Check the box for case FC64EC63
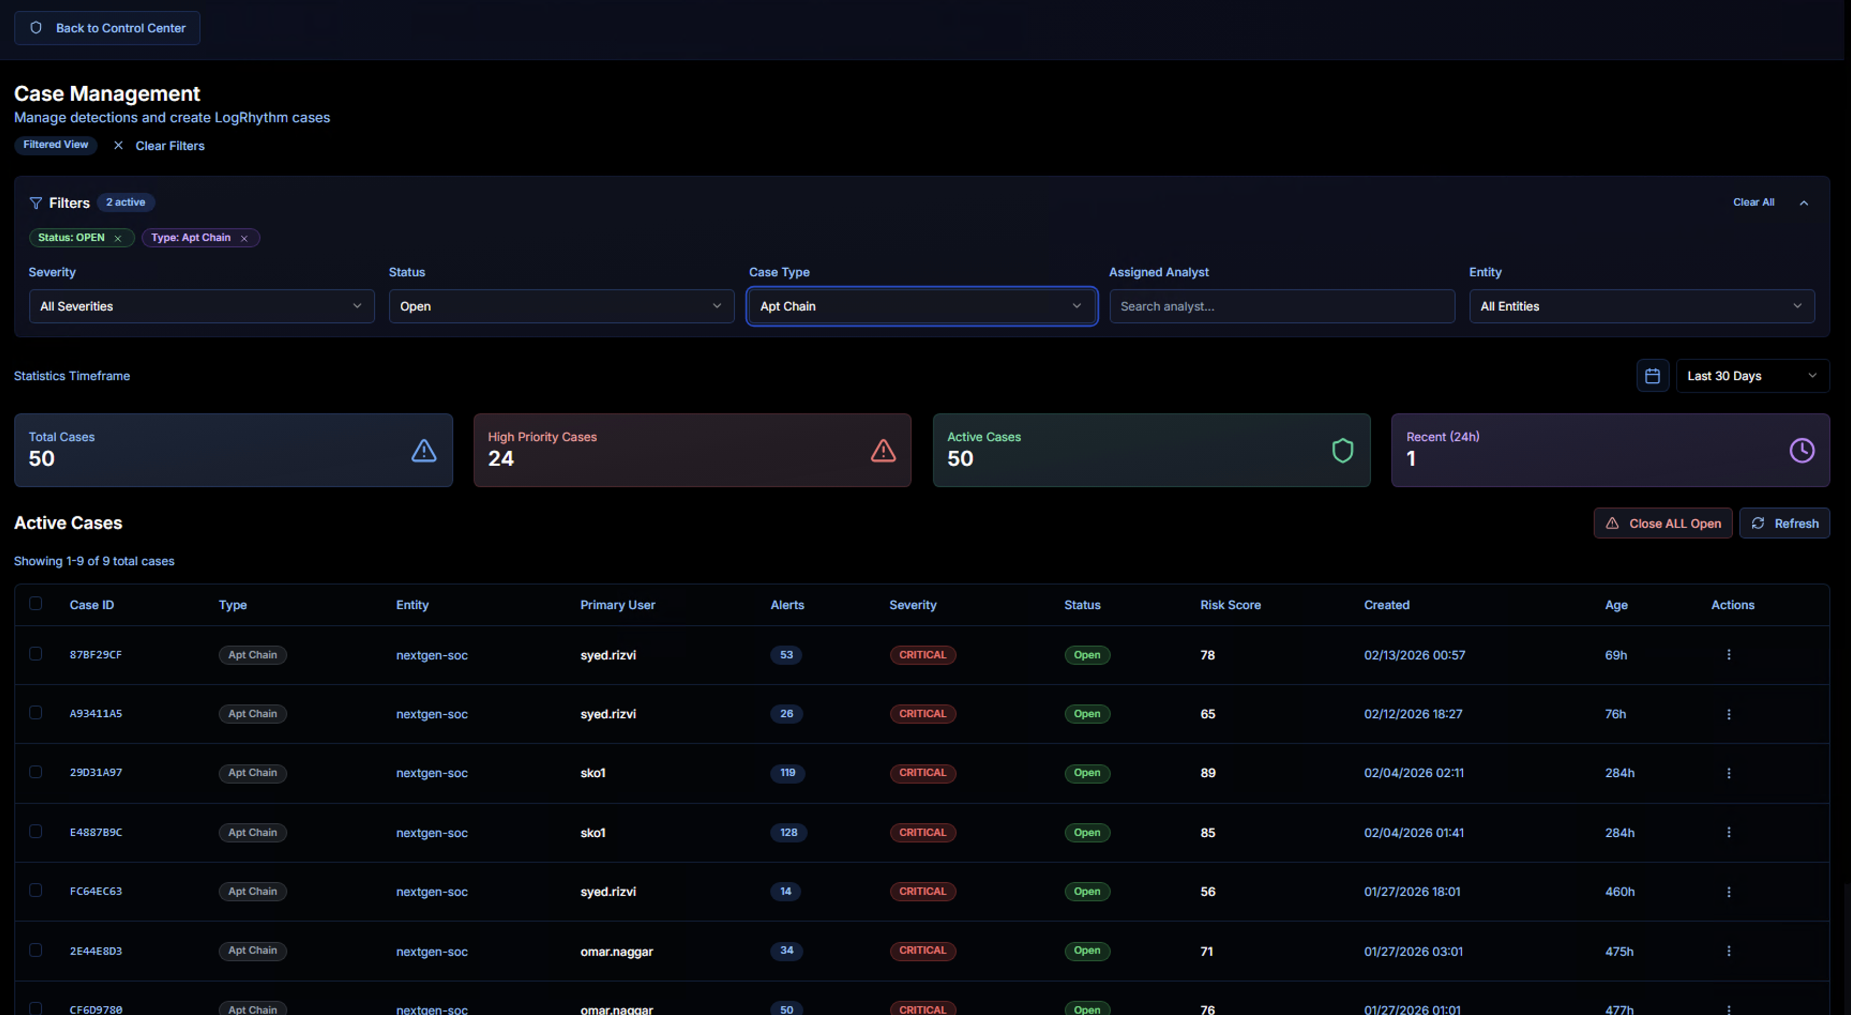Screen dimensions: 1851x1015 click(35, 890)
